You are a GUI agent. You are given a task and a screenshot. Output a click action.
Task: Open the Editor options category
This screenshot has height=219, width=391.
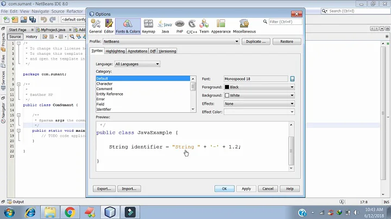click(x=109, y=26)
